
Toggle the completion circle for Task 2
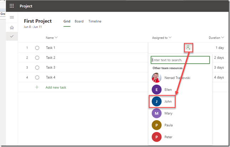[x=37, y=58]
